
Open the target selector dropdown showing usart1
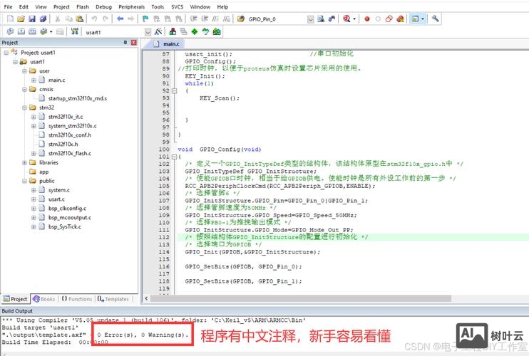coord(148,32)
